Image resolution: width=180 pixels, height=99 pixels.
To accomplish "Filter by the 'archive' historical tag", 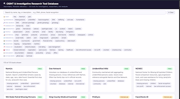I will [x=91, y=35].
